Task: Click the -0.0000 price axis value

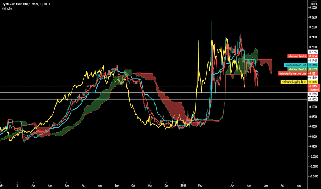Action: (313, 156)
